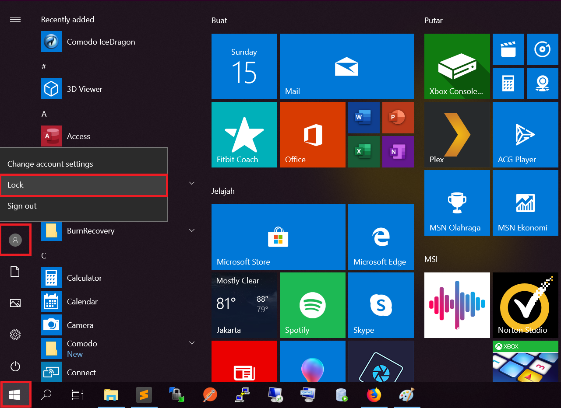The image size is (561, 408).
Task: Open Documents from the Start rail
Action: click(x=15, y=272)
